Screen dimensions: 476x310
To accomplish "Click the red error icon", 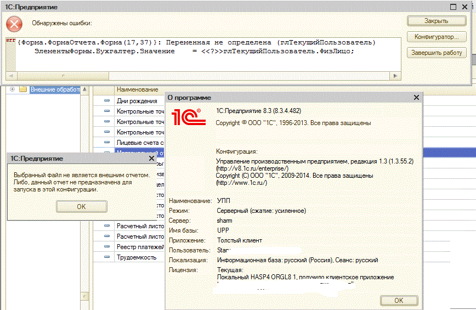I will 14,24.
